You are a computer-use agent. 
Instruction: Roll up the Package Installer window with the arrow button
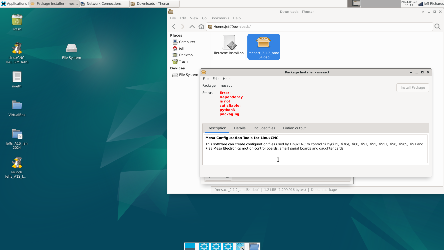(411, 72)
